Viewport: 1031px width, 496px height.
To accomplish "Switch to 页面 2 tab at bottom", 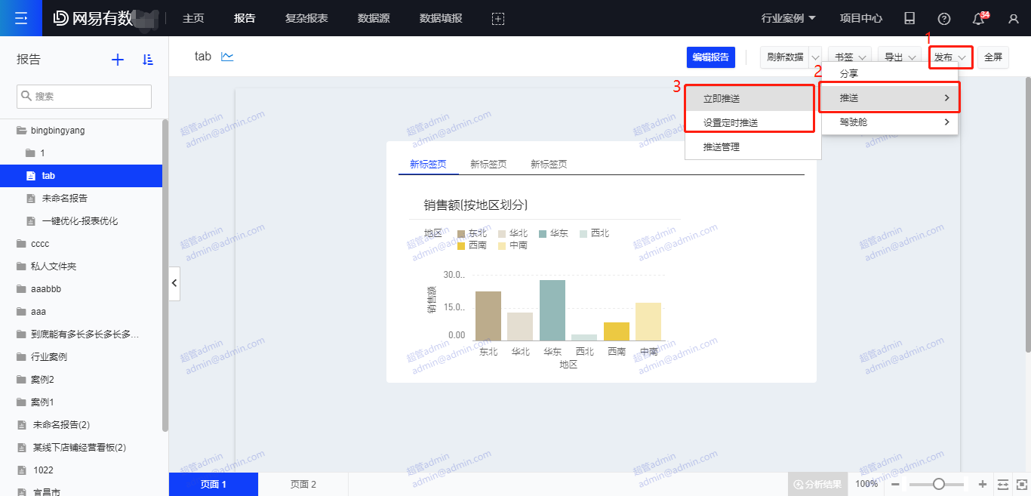I will click(303, 484).
